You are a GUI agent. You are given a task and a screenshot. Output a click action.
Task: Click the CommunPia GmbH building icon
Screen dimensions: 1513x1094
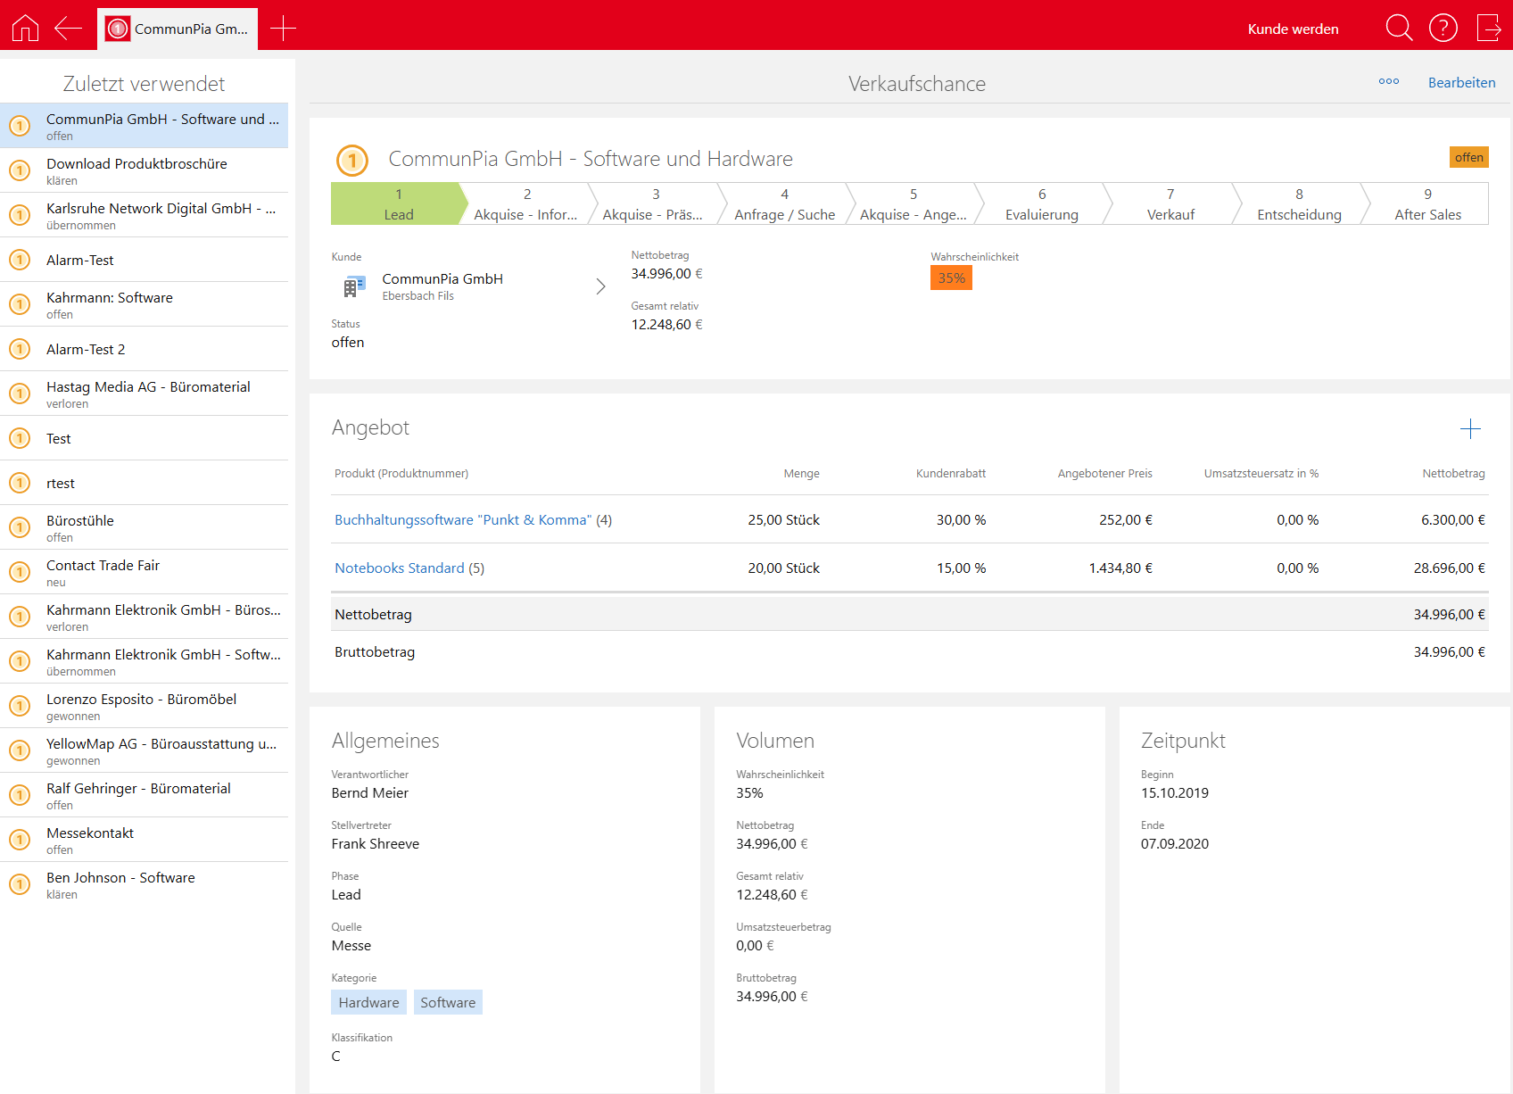353,286
